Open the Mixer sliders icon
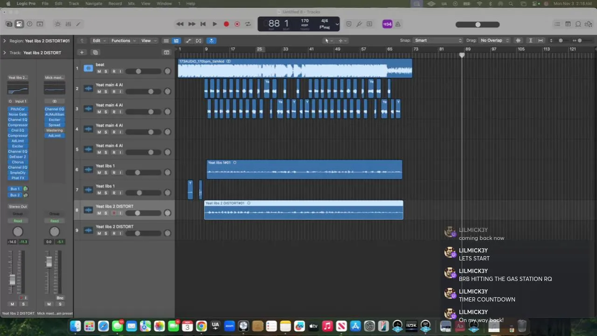 [x=68, y=24]
